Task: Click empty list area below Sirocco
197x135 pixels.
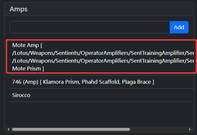Action: click(x=98, y=114)
